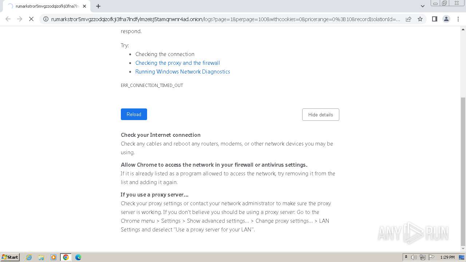Open a new browser tab

[x=98, y=6]
